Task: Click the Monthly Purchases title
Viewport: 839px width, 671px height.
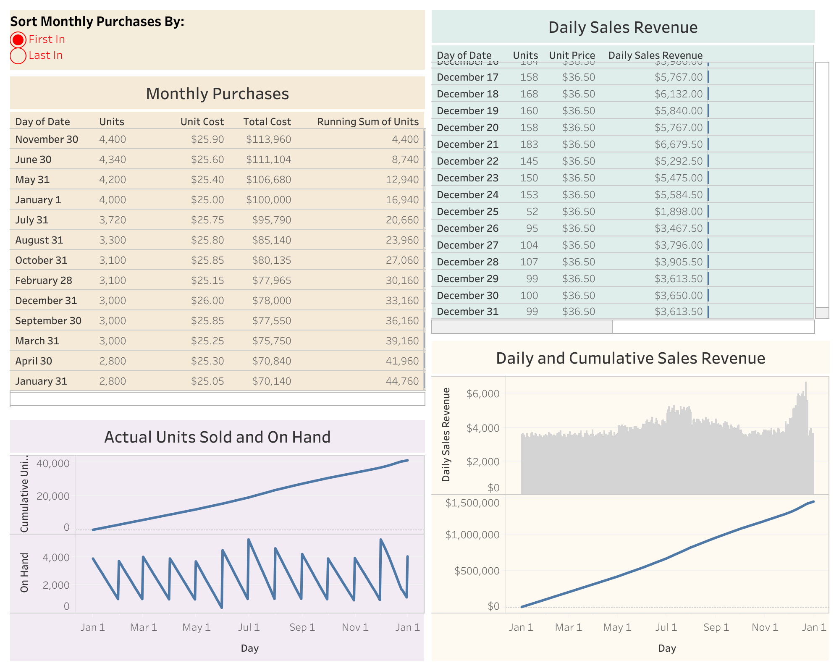Action: coord(217,94)
